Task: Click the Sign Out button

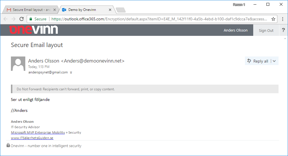Action: coord(266,30)
